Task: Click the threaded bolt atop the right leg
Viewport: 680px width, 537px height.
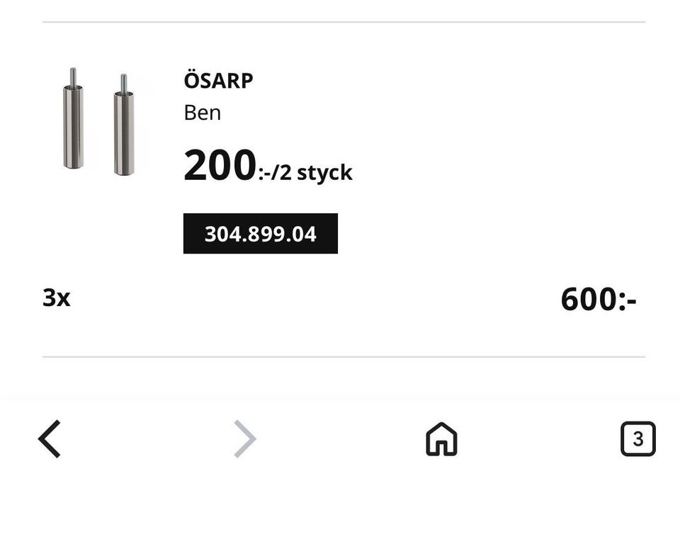Action: point(124,83)
